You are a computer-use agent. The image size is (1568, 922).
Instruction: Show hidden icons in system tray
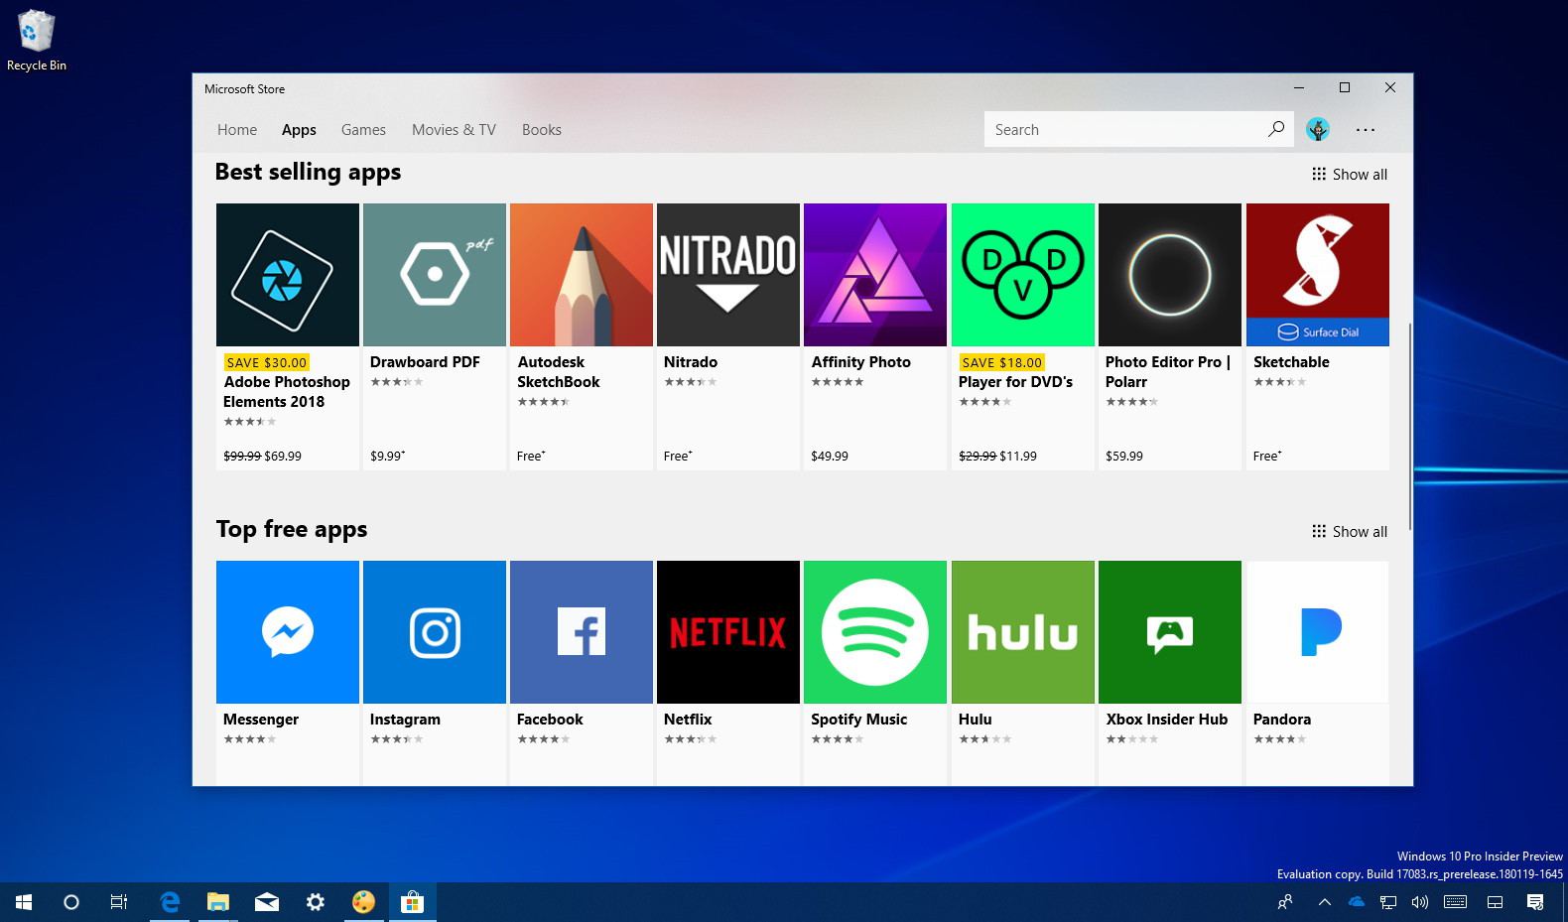pyautogui.click(x=1324, y=902)
